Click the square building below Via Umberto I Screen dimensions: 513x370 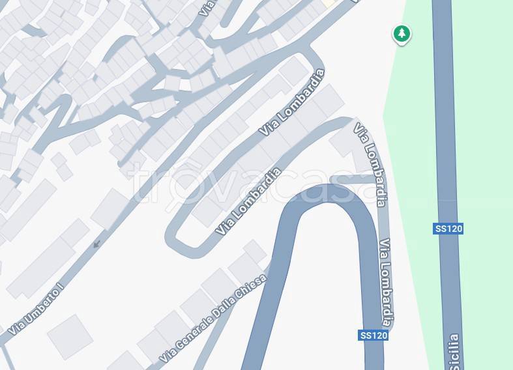tap(70, 337)
